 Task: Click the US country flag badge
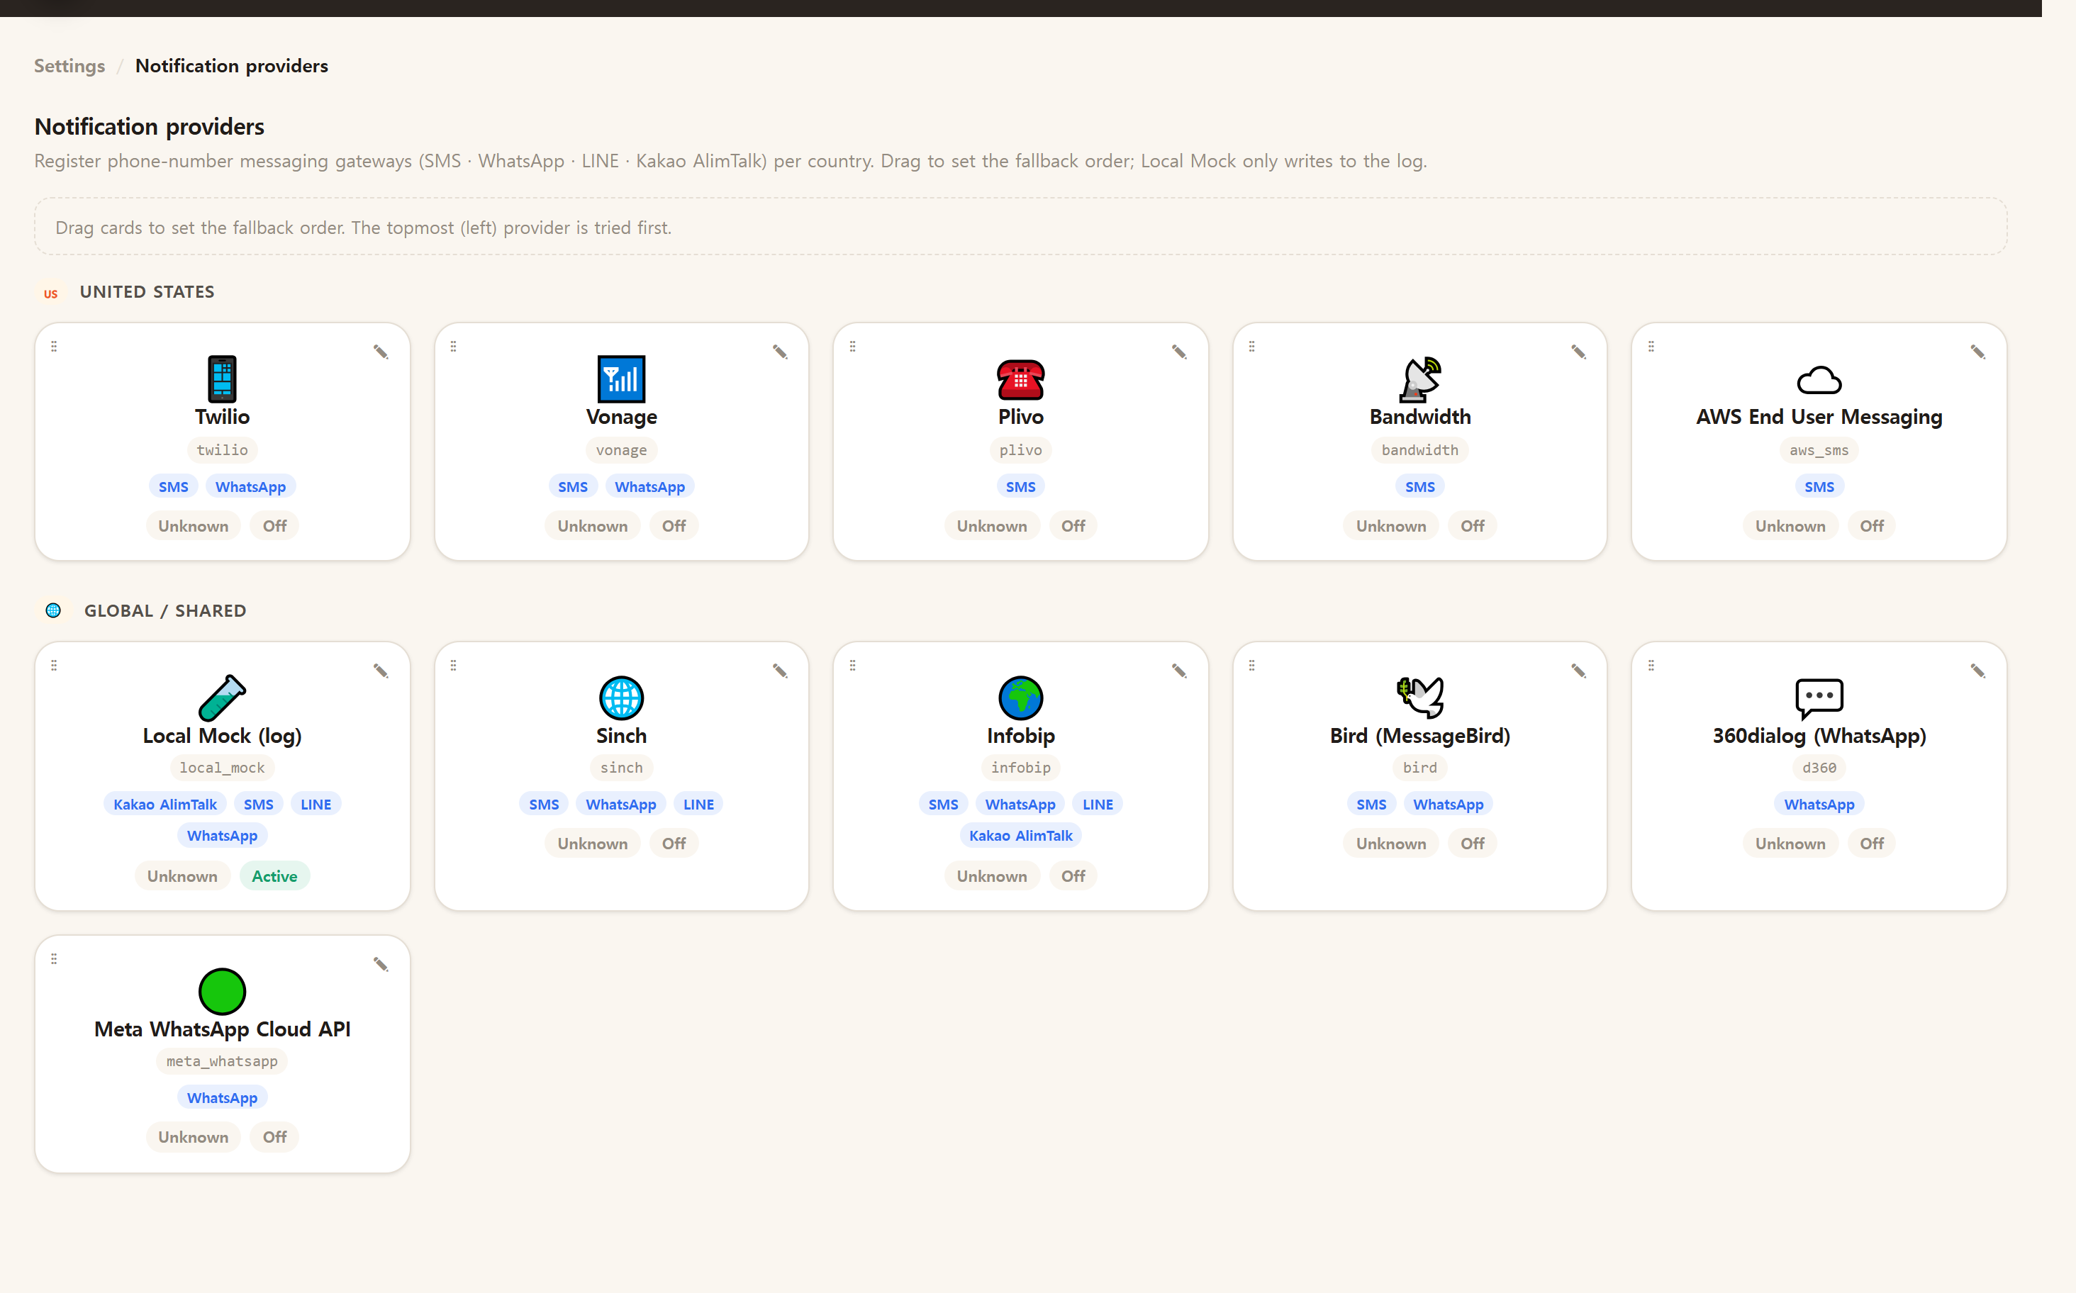coord(51,293)
